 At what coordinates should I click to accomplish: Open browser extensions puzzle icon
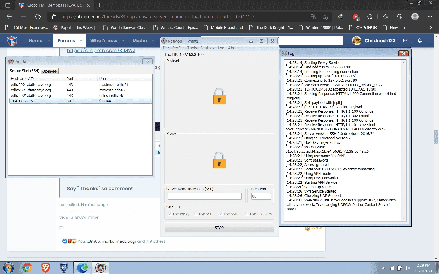tap(369, 17)
